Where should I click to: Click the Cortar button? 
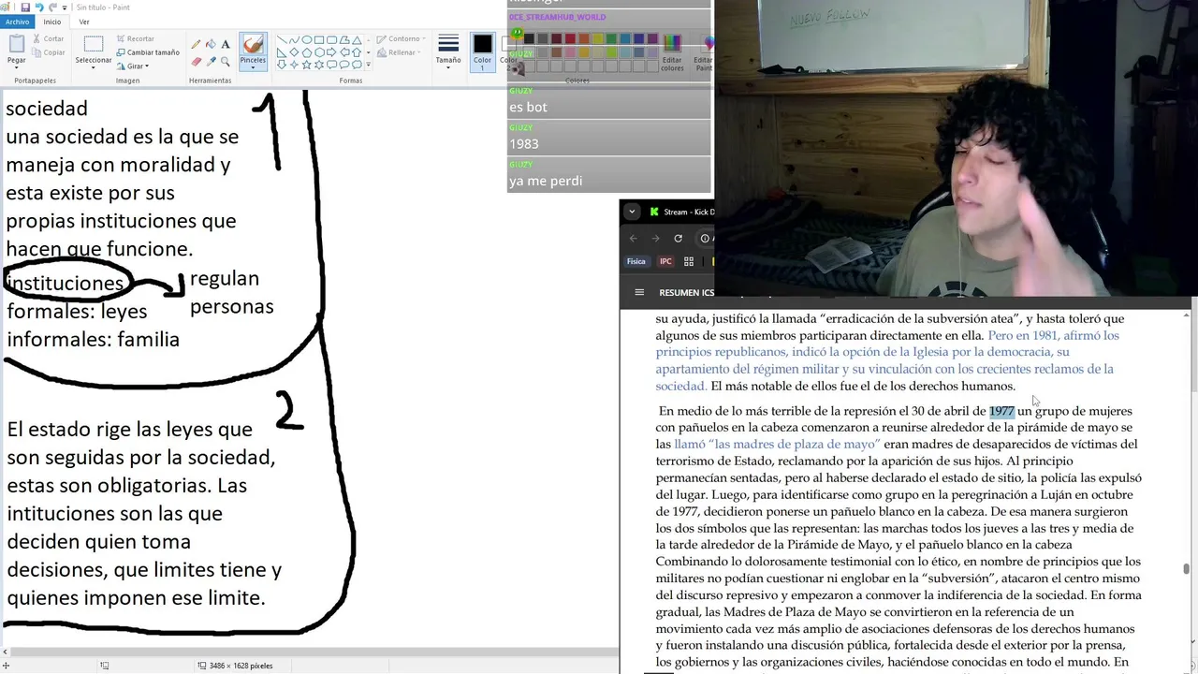tap(48, 39)
